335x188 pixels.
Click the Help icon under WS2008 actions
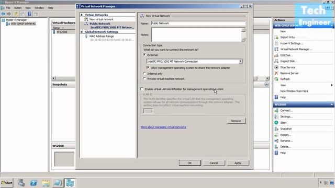(x=276, y=153)
